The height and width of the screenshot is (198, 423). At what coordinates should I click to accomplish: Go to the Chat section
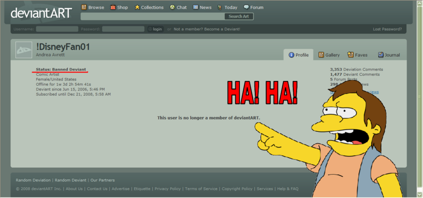(x=178, y=7)
